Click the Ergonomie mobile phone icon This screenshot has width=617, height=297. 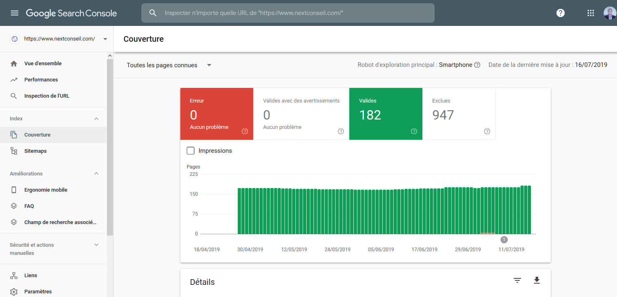pos(14,190)
